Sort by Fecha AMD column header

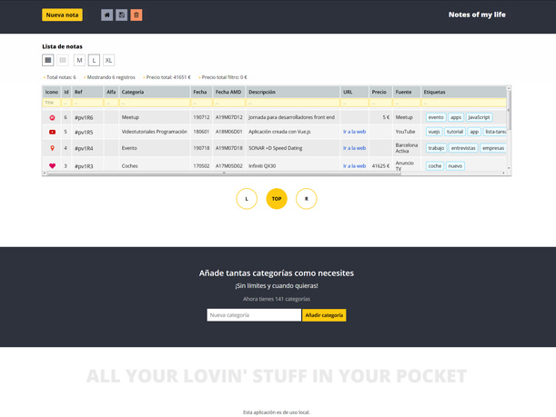pyautogui.click(x=228, y=92)
